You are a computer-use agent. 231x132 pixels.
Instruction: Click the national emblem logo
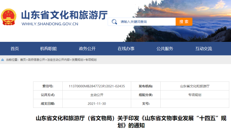tap(9, 17)
